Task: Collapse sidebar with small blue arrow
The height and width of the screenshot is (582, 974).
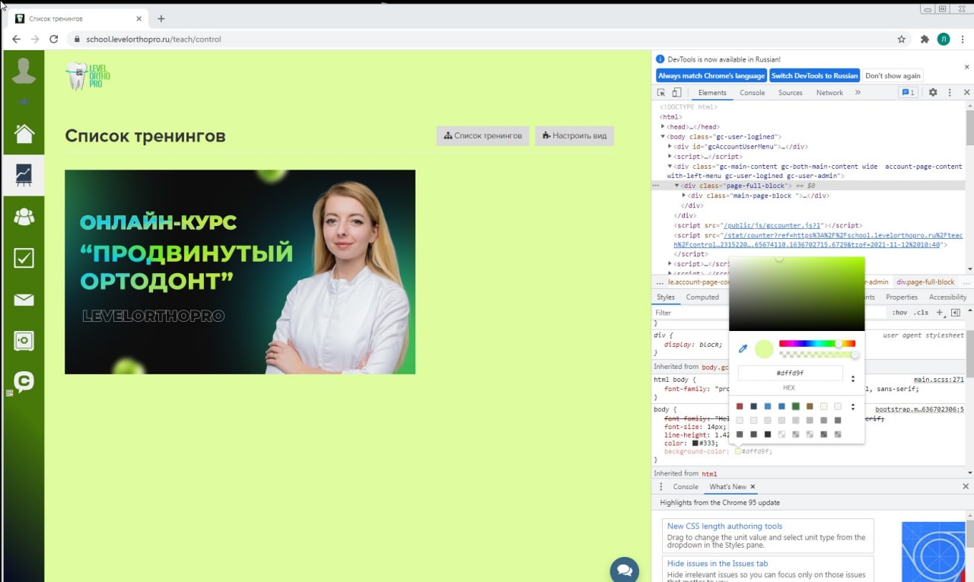Action: pyautogui.click(x=23, y=101)
